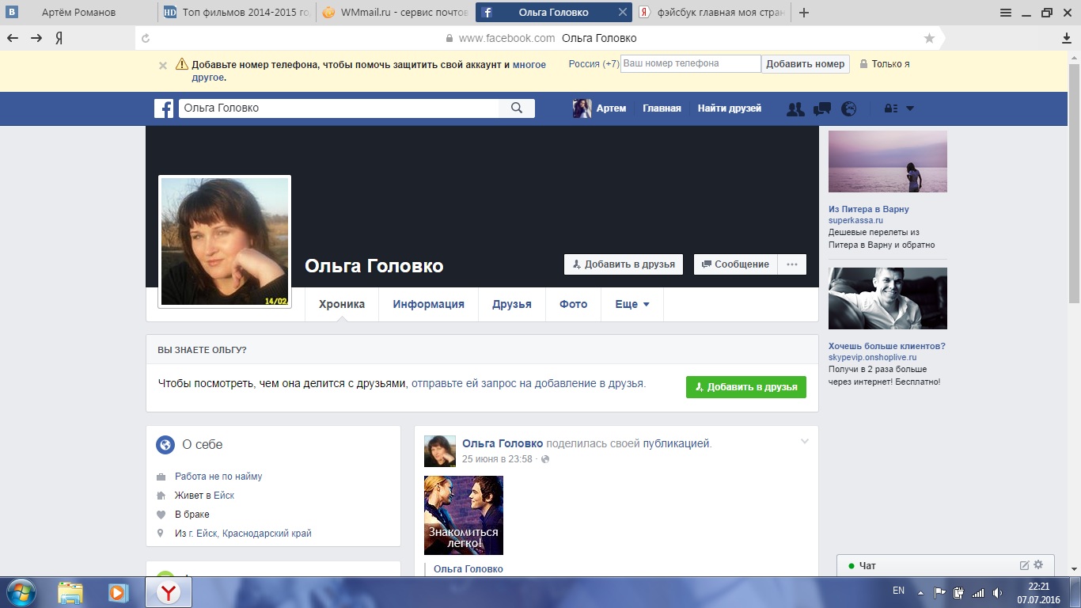Bookmark the page with the star icon

click(929, 38)
